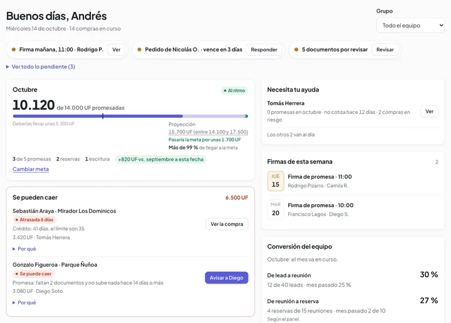Viewport: 451px width, 323px height.
Task: Click the 3 de 5 promesas stat
Action: (x=32, y=159)
